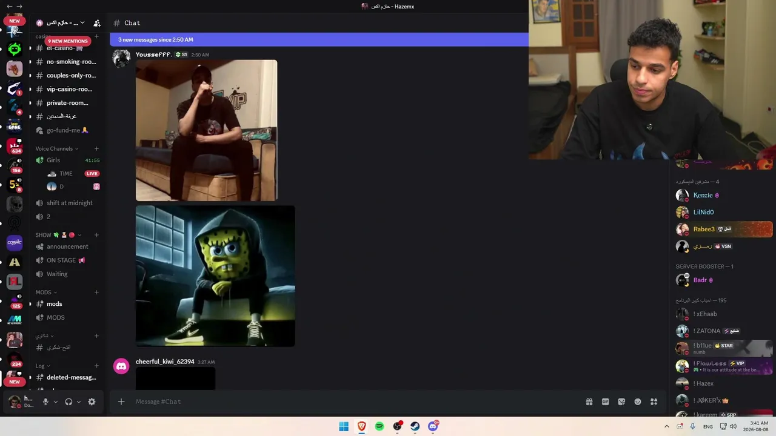This screenshot has width=776, height=436.
Task: Open the apps launcher in message bar
Action: pos(654,401)
